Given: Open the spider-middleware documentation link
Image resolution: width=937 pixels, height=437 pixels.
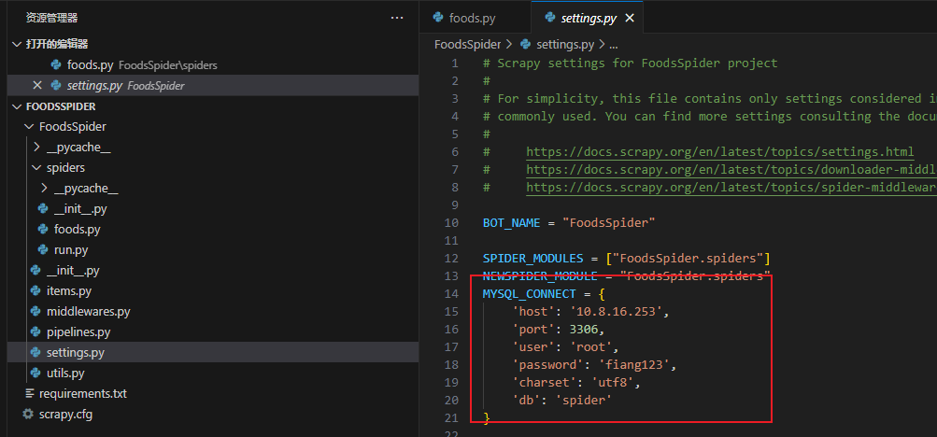Looking at the screenshot, I should pos(731,188).
